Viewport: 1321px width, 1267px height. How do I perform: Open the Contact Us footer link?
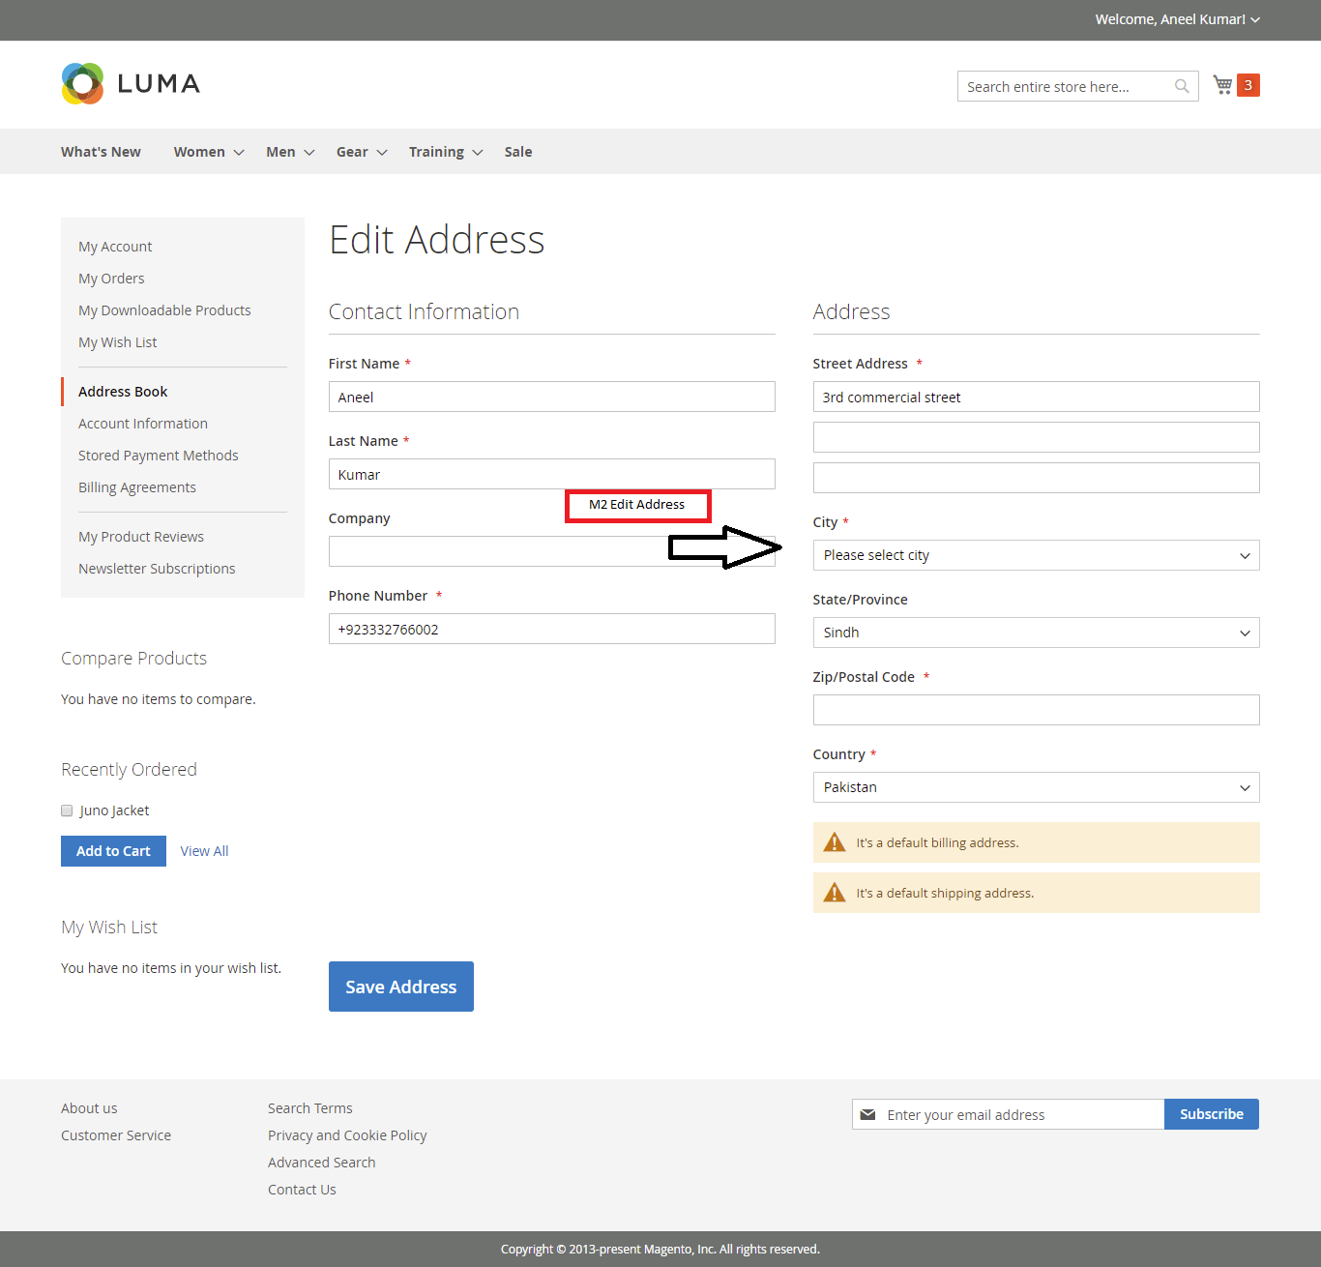pos(302,1190)
